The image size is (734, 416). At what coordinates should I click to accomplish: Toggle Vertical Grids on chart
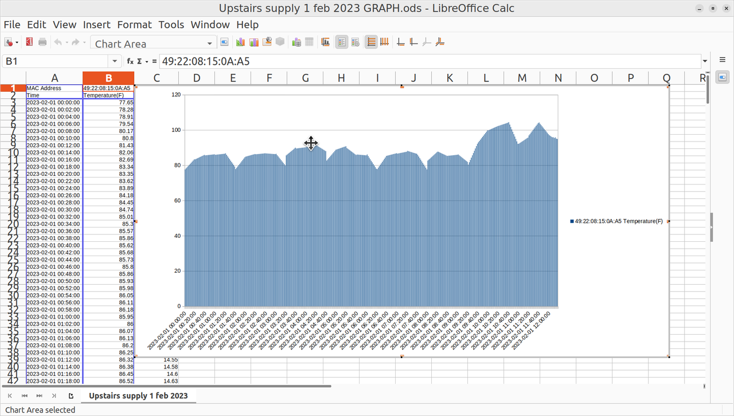point(384,42)
